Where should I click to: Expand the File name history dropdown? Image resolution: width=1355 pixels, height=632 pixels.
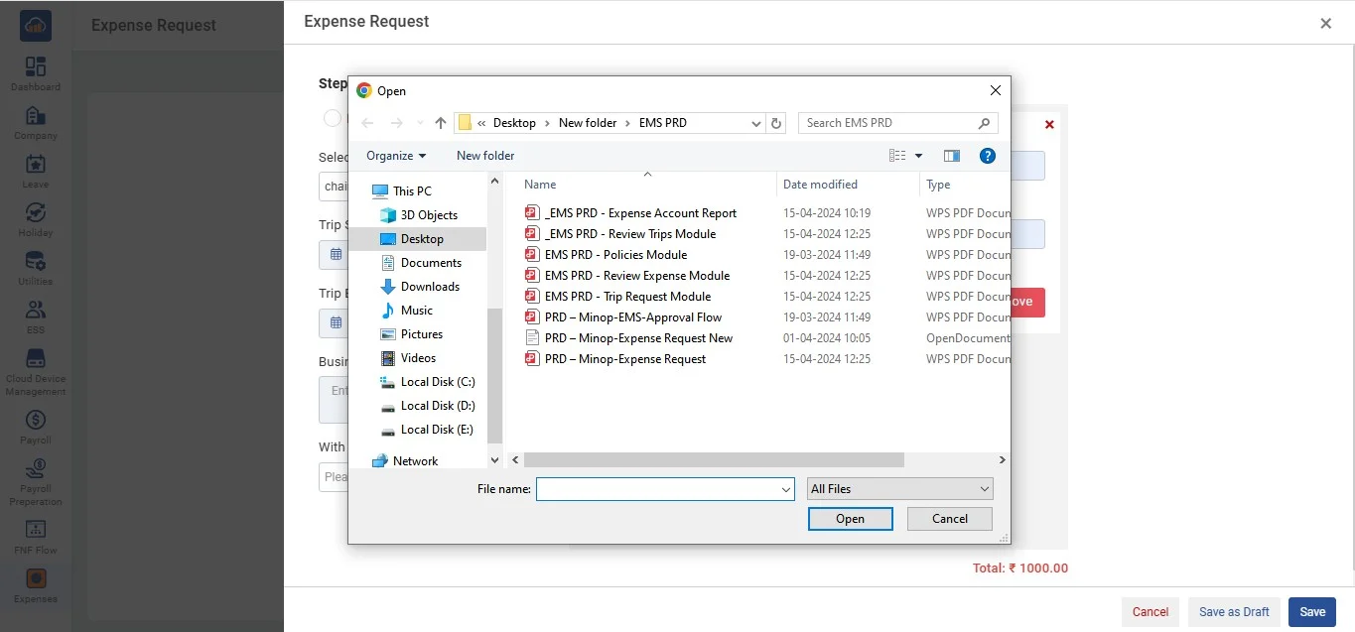coord(786,489)
